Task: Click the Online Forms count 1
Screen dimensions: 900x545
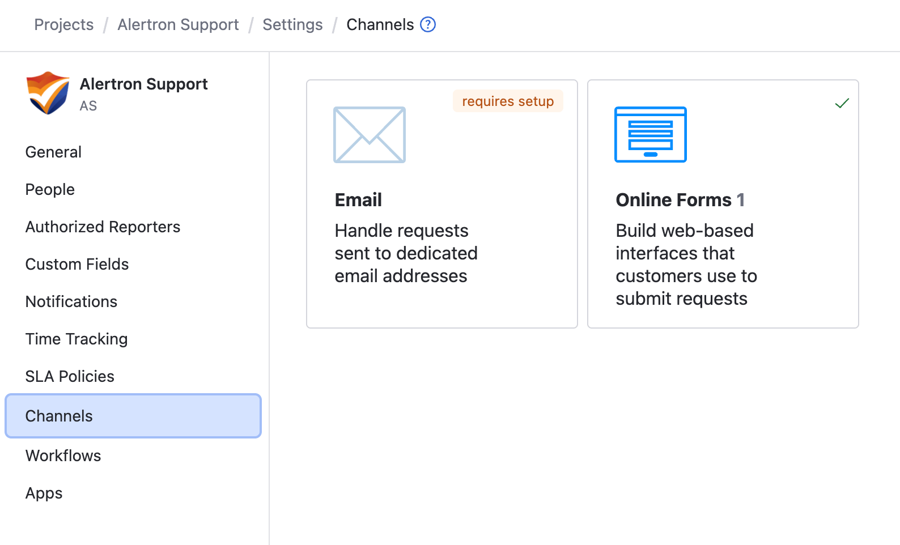Action: click(x=740, y=200)
